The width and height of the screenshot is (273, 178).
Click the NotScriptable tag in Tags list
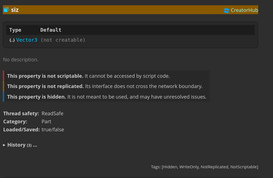coord(243,167)
